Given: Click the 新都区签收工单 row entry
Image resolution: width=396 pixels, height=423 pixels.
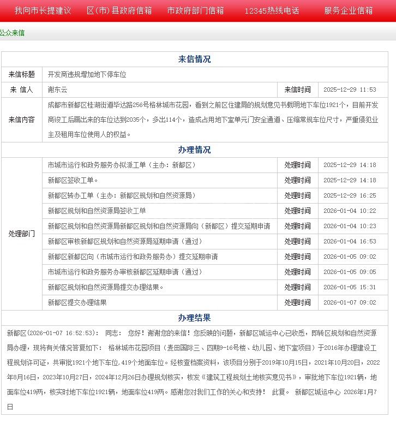Looking at the screenshot, I should click(x=73, y=180).
